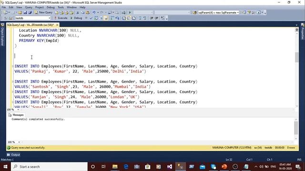Collapse the Pankaj INSERT statement block
The image size is (305, 171).
pyautogui.click(x=13, y=66)
